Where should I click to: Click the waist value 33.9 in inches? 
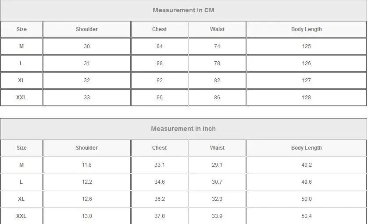pyautogui.click(x=217, y=216)
